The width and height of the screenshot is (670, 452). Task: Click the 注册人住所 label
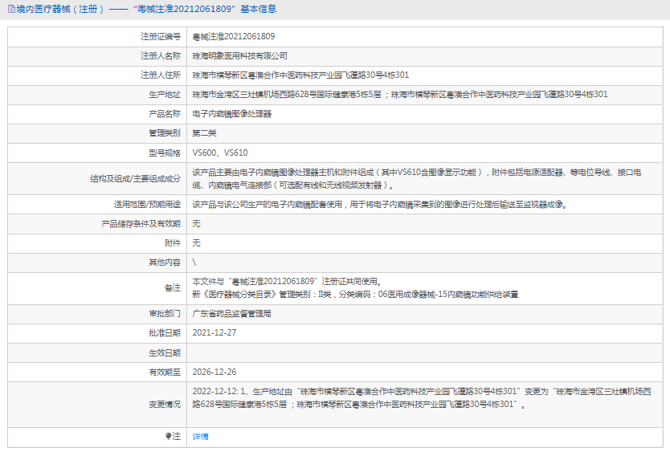[x=161, y=75]
